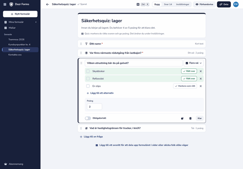Open the Ditt namn question

(x=142, y=44)
